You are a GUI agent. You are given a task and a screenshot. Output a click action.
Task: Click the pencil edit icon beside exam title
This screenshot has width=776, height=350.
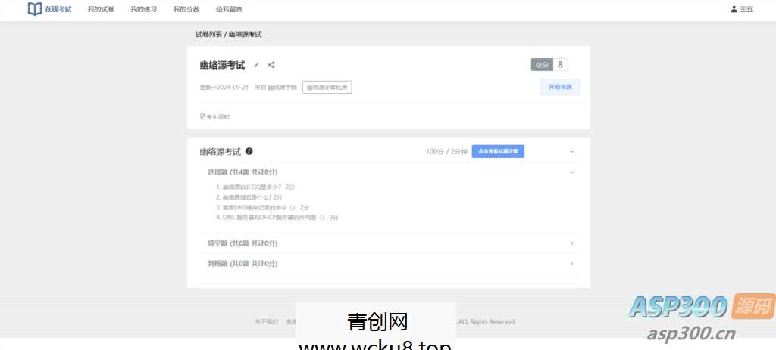256,65
